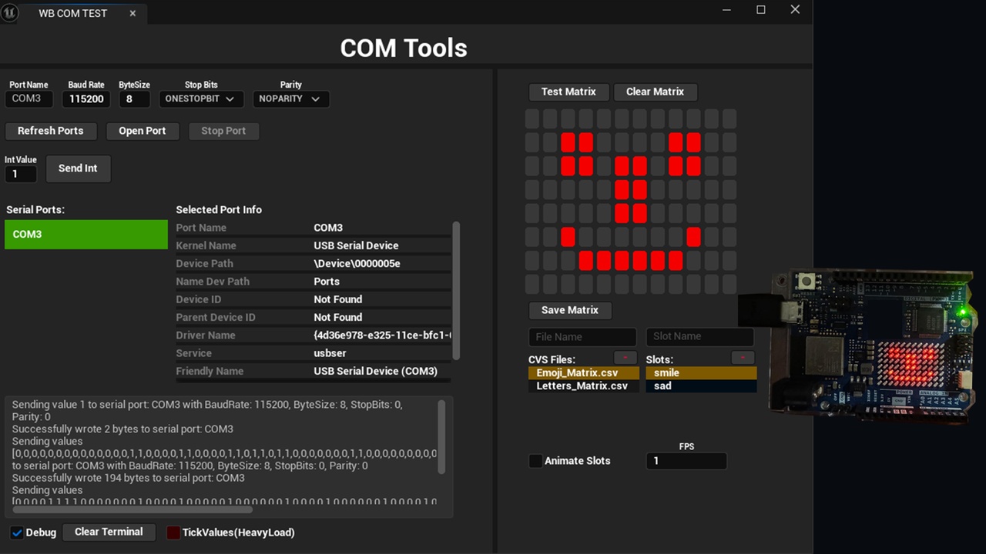Turn off the lit right mouth-corner cell

693,237
